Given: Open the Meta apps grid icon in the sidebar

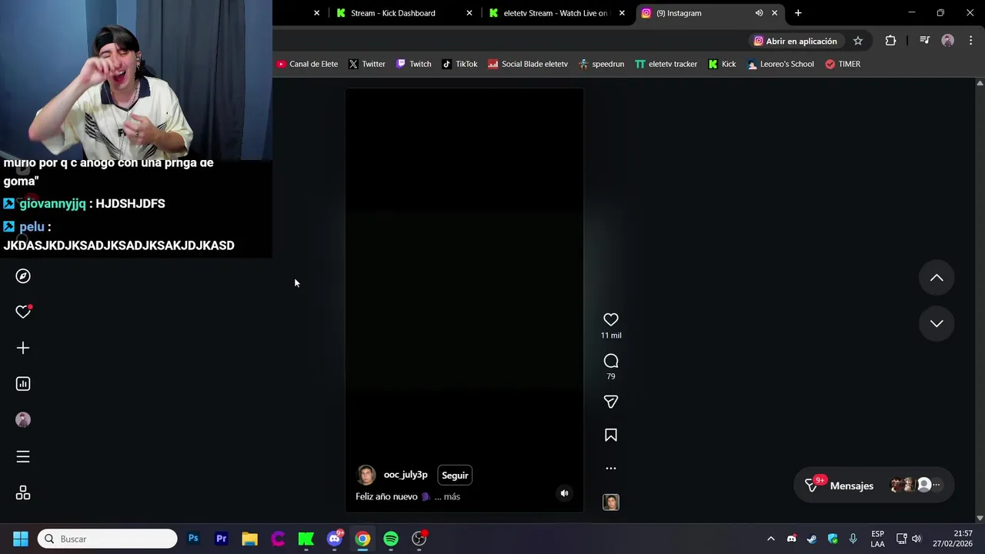Looking at the screenshot, I should click(x=23, y=493).
